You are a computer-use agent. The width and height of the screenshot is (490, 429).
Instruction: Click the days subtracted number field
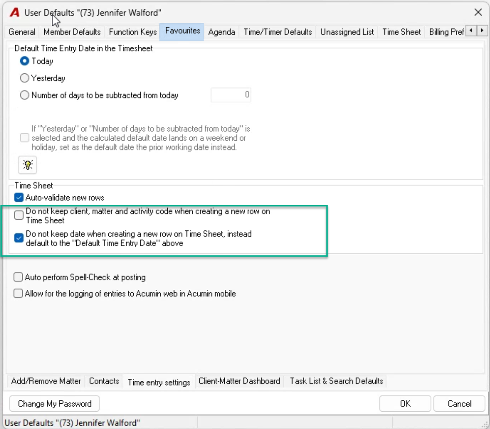coord(231,94)
